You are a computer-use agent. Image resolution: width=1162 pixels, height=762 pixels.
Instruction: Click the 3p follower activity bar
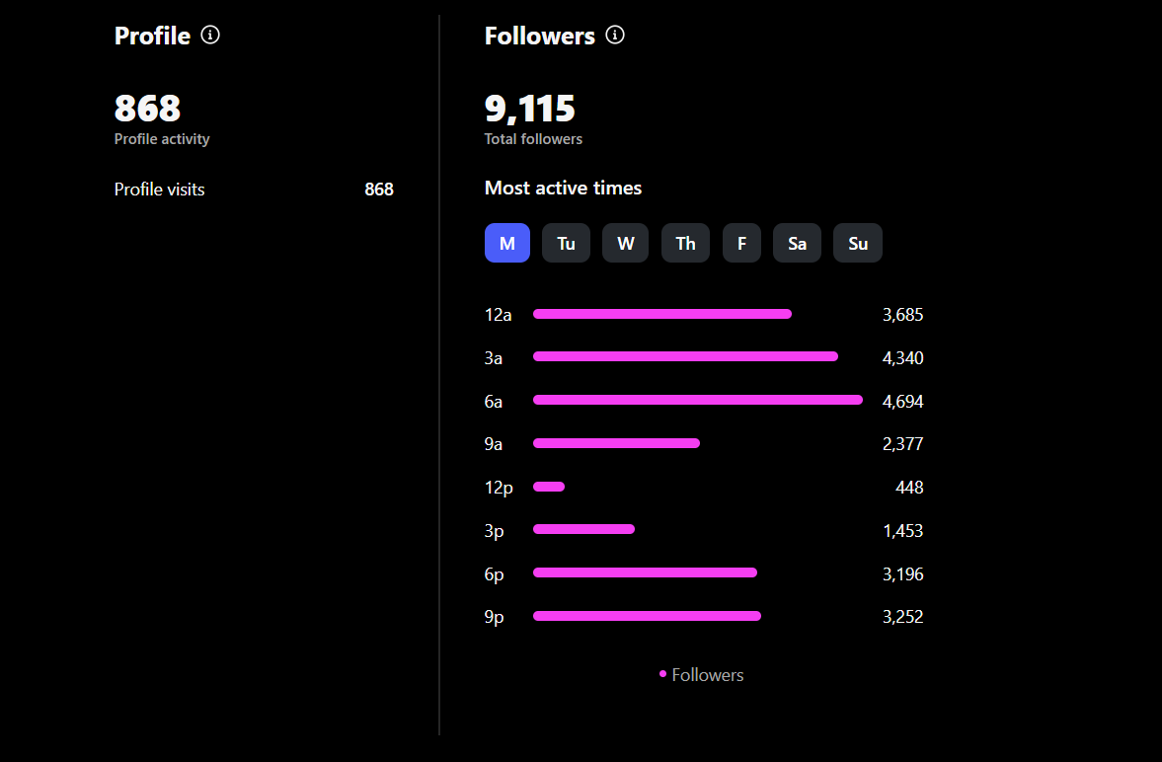[x=583, y=529]
